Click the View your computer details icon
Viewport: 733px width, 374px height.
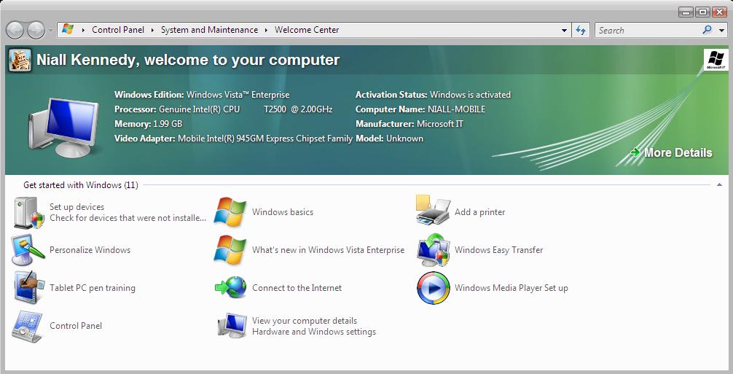(x=232, y=326)
